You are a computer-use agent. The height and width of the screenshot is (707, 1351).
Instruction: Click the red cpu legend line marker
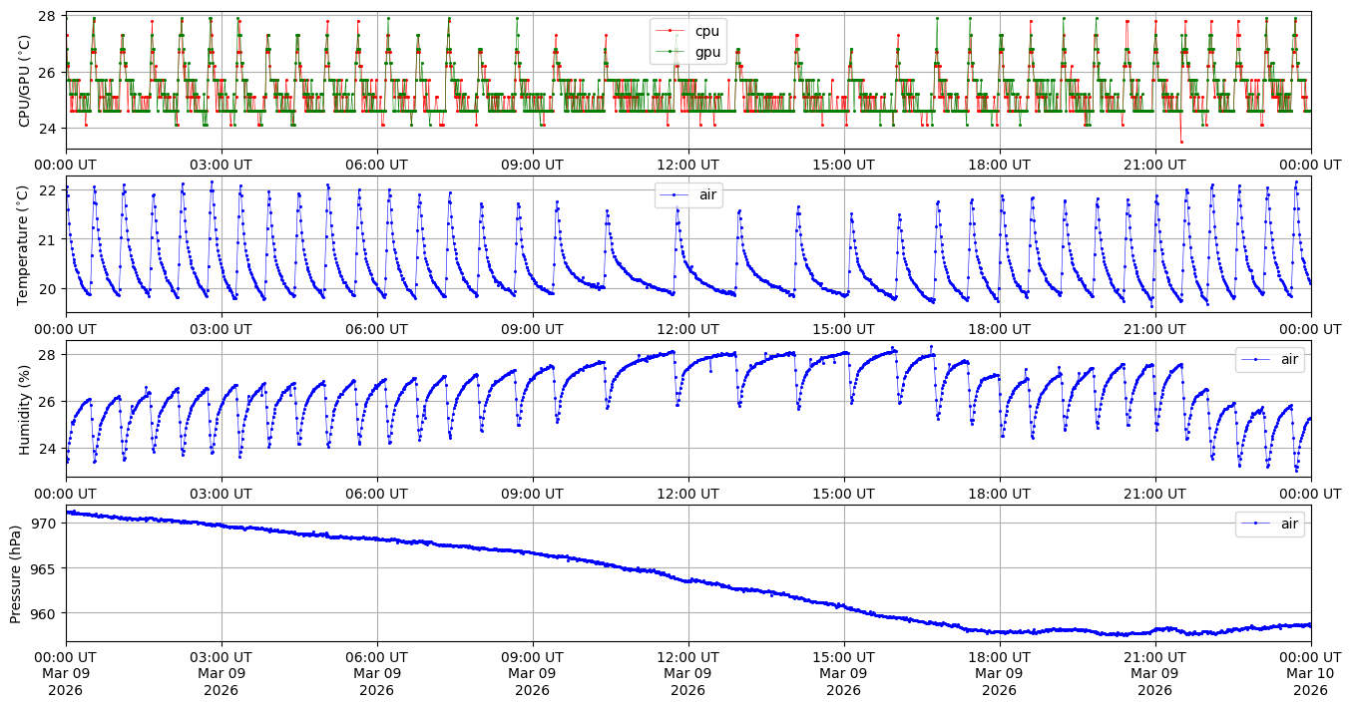(672, 32)
